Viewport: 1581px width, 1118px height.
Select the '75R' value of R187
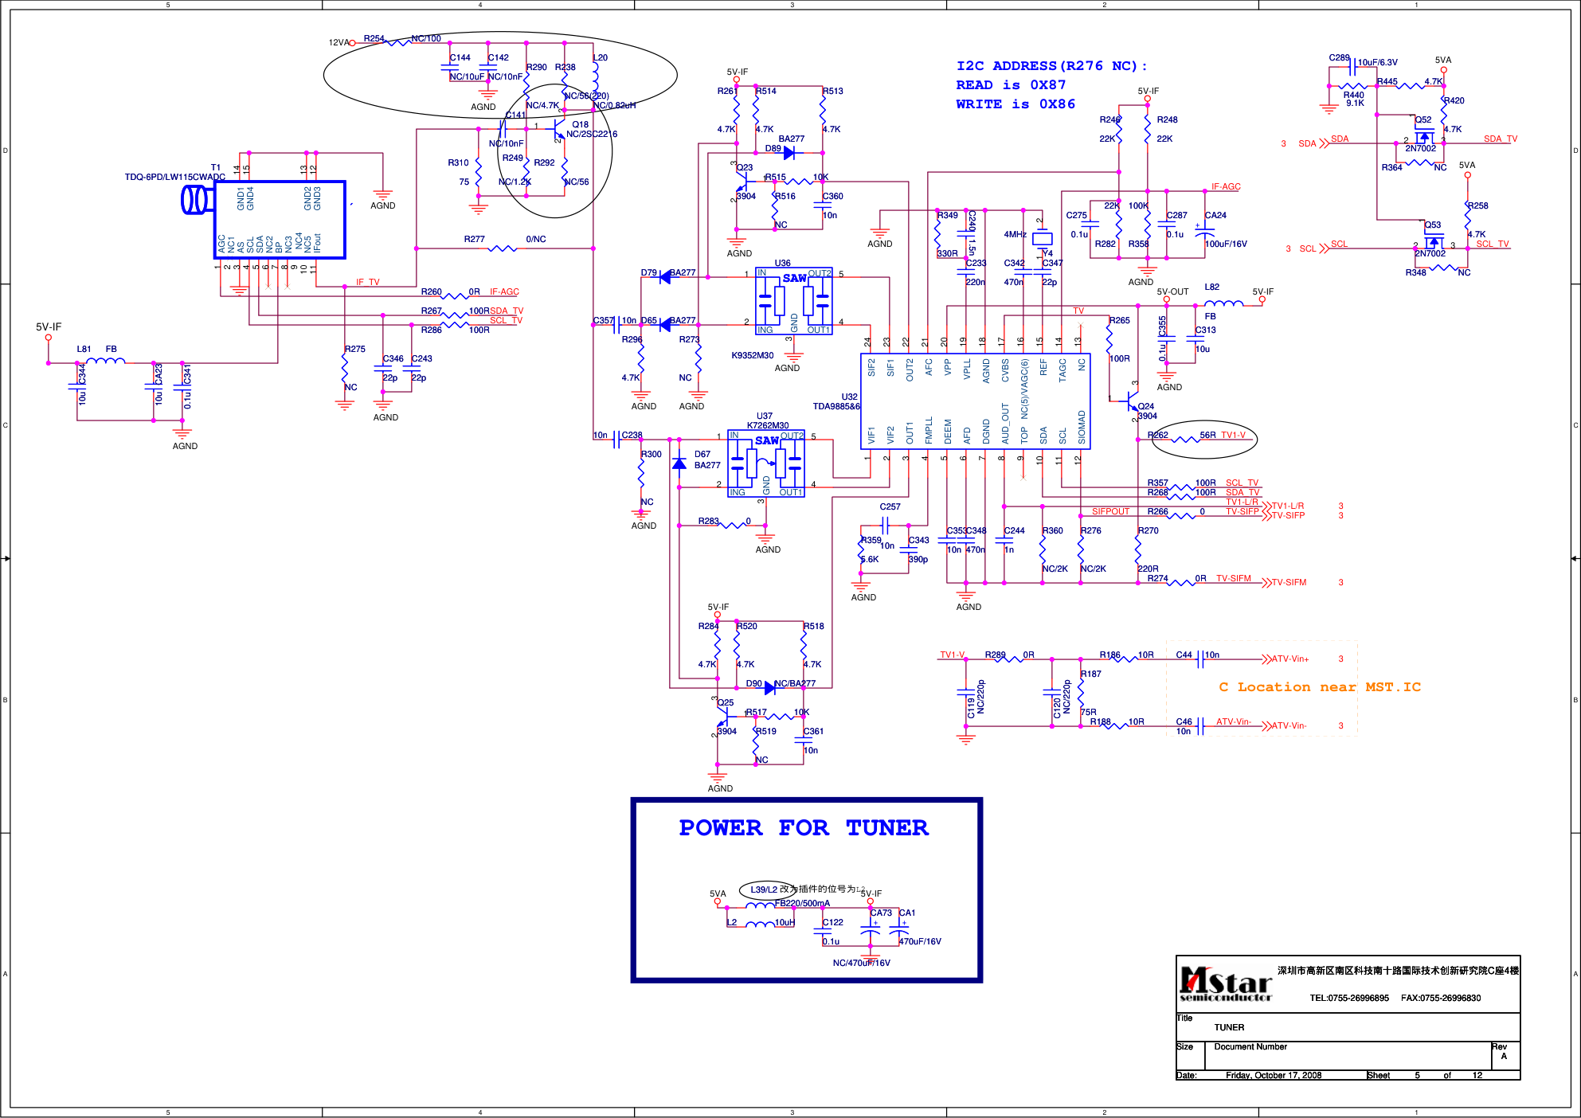(x=1088, y=712)
